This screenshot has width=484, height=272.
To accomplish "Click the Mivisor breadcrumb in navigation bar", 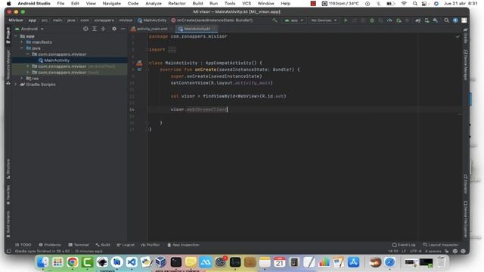I will click(x=16, y=20).
